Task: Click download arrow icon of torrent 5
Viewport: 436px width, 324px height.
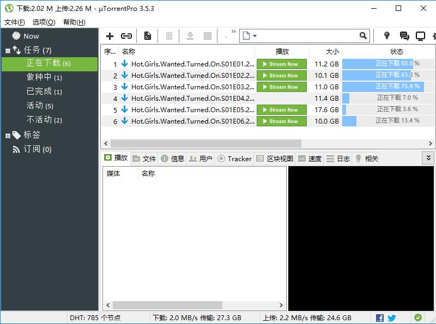Action: pos(124,109)
